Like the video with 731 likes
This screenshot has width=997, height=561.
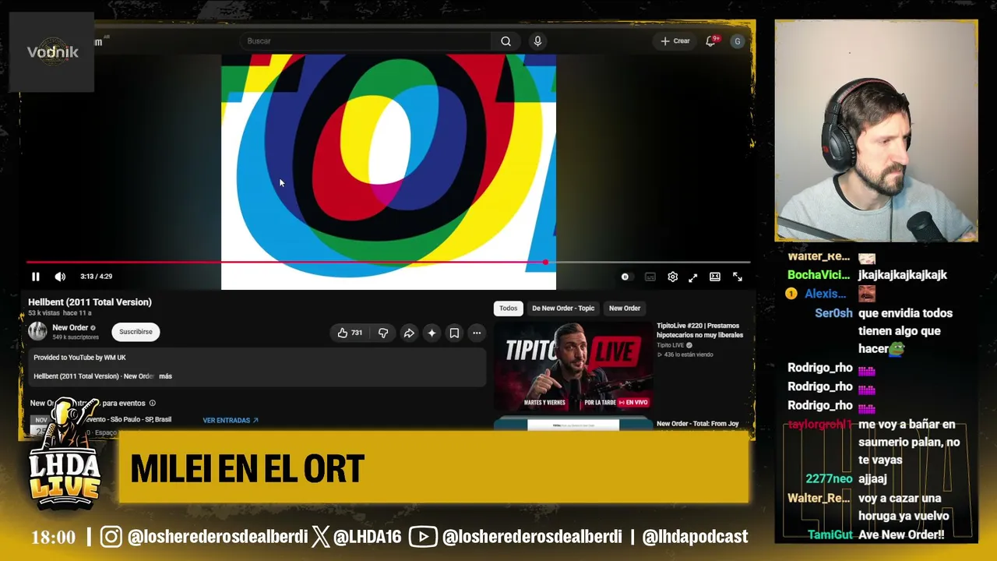click(x=350, y=333)
